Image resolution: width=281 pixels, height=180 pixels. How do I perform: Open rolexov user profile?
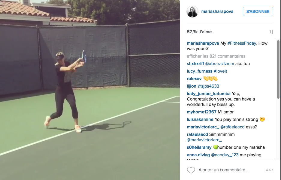pos(194,79)
